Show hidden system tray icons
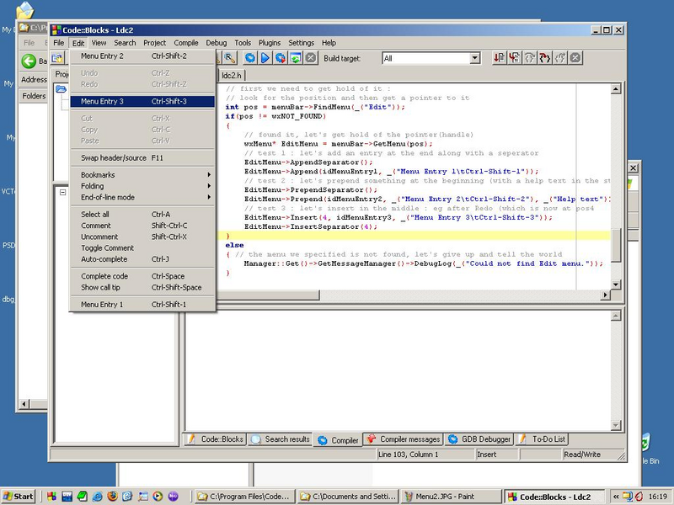Screen dimensions: 674x505 click(x=616, y=497)
